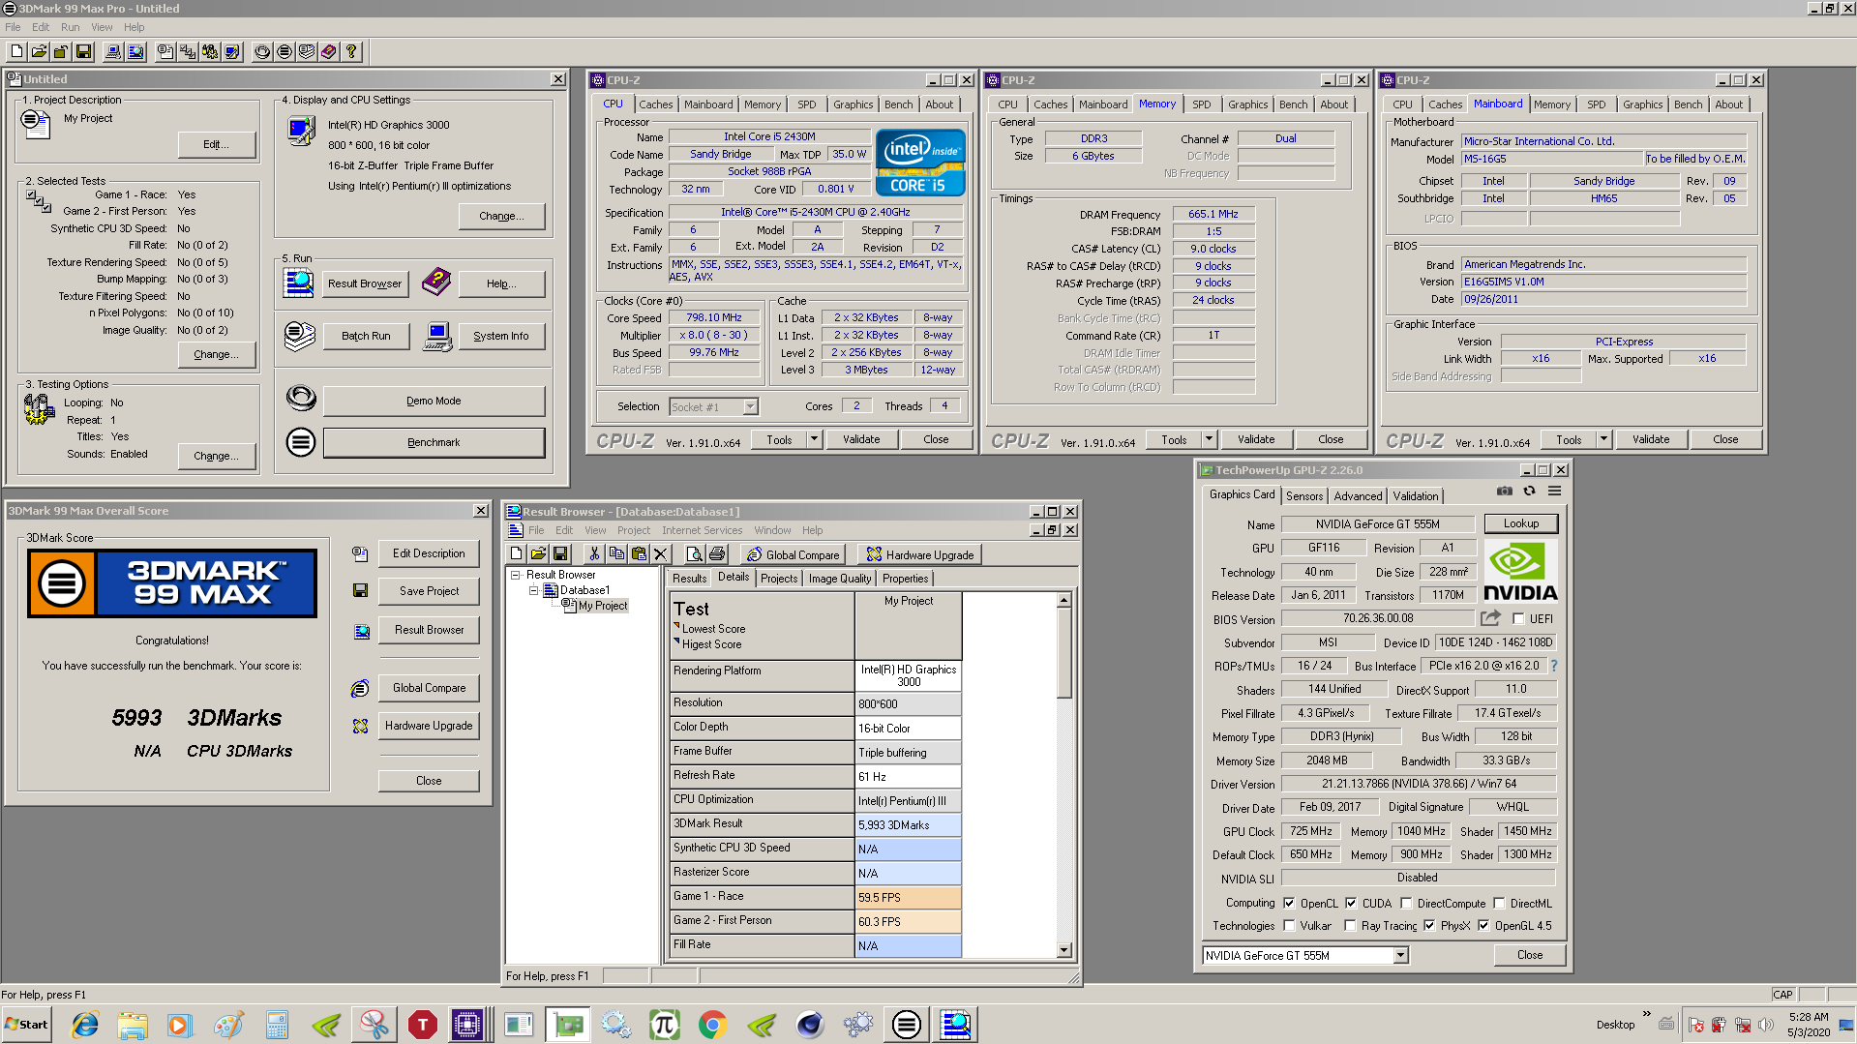Open the GPU-Z hamburger menu icon
This screenshot has width=1857, height=1044.
point(1554,491)
